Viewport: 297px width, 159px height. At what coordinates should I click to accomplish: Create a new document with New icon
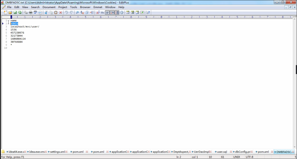point(5,13)
